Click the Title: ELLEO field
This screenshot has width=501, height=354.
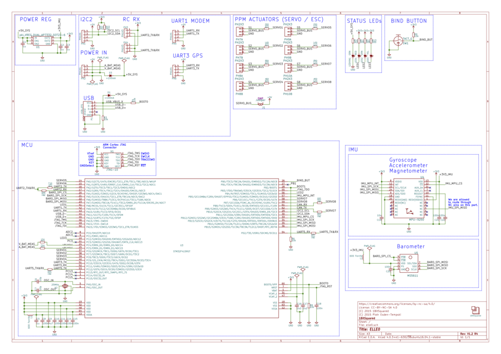(x=370, y=330)
